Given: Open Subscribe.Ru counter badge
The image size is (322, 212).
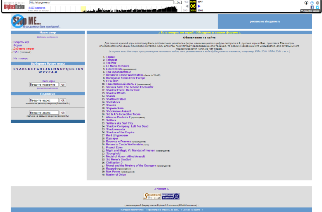Looking at the screenshot, I should (152, 196).
